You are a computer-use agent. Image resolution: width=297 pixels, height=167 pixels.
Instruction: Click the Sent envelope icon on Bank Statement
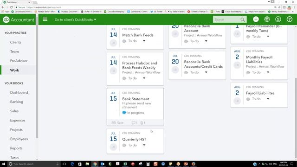pos(114,123)
